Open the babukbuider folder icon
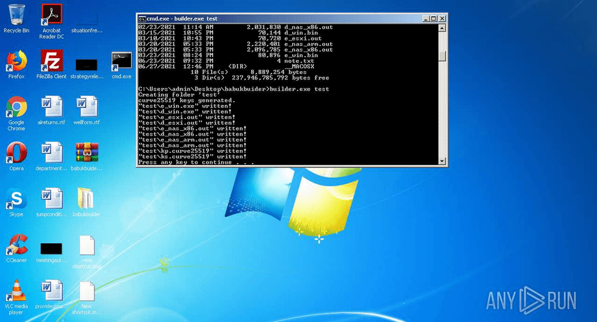 pos(87,199)
